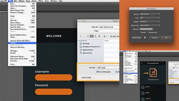Open the Images dropdown showing Preserve
179x101 pixels.
[150, 22]
